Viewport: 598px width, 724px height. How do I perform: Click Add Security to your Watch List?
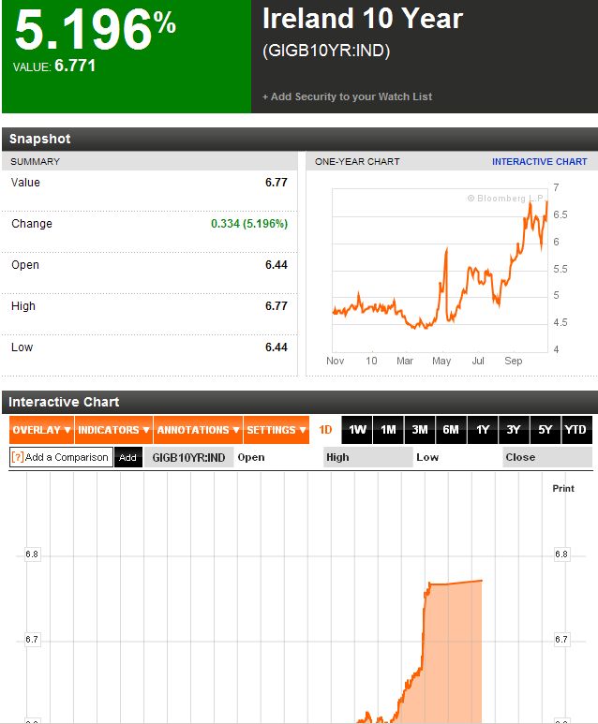[347, 96]
